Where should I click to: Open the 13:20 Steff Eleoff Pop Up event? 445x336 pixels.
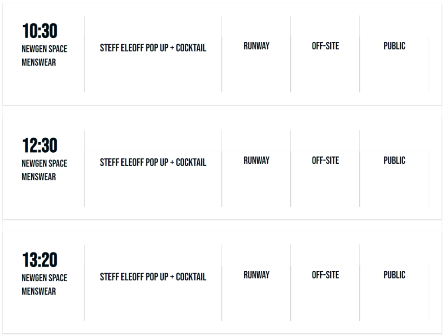click(x=153, y=277)
